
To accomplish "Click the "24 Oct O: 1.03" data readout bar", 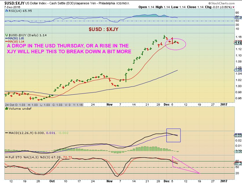I will click(x=44, y=105).
